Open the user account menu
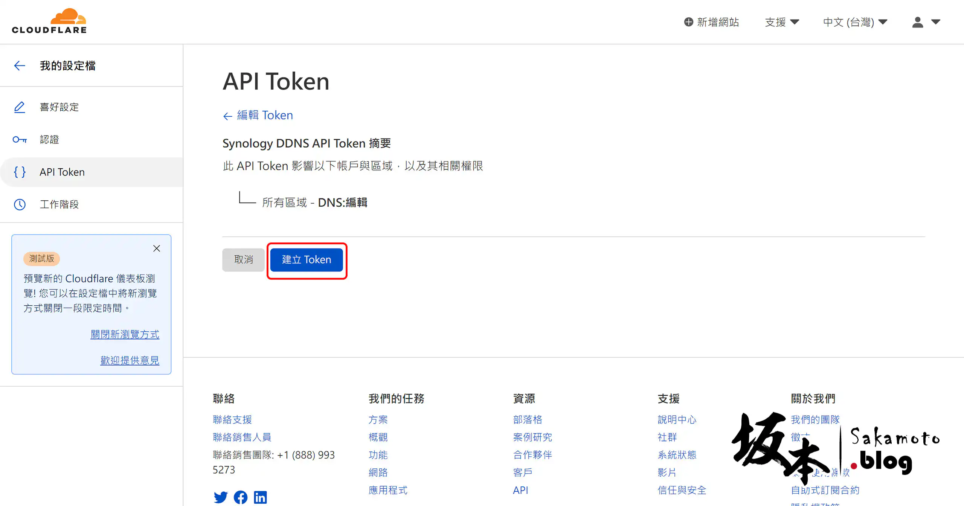The image size is (964, 506). coord(926,22)
